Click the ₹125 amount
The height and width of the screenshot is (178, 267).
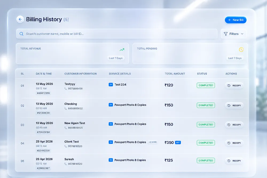click(168, 160)
